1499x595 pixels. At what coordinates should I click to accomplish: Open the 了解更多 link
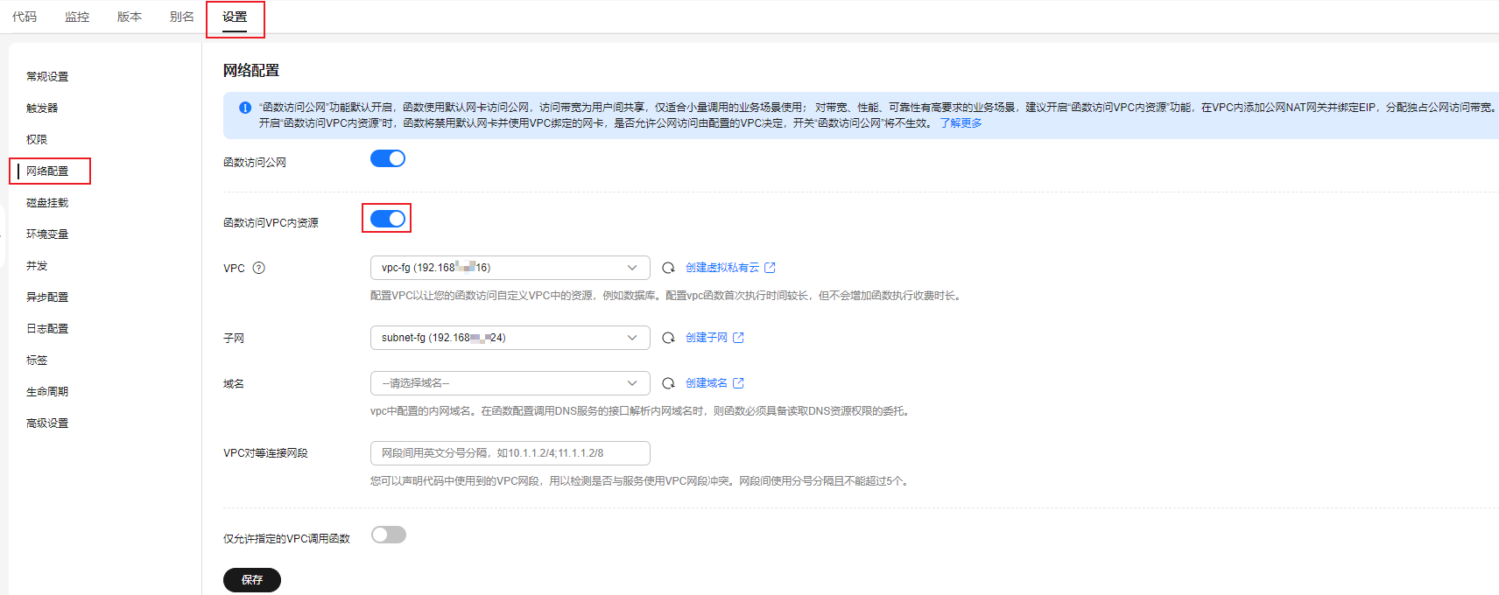[x=961, y=123]
